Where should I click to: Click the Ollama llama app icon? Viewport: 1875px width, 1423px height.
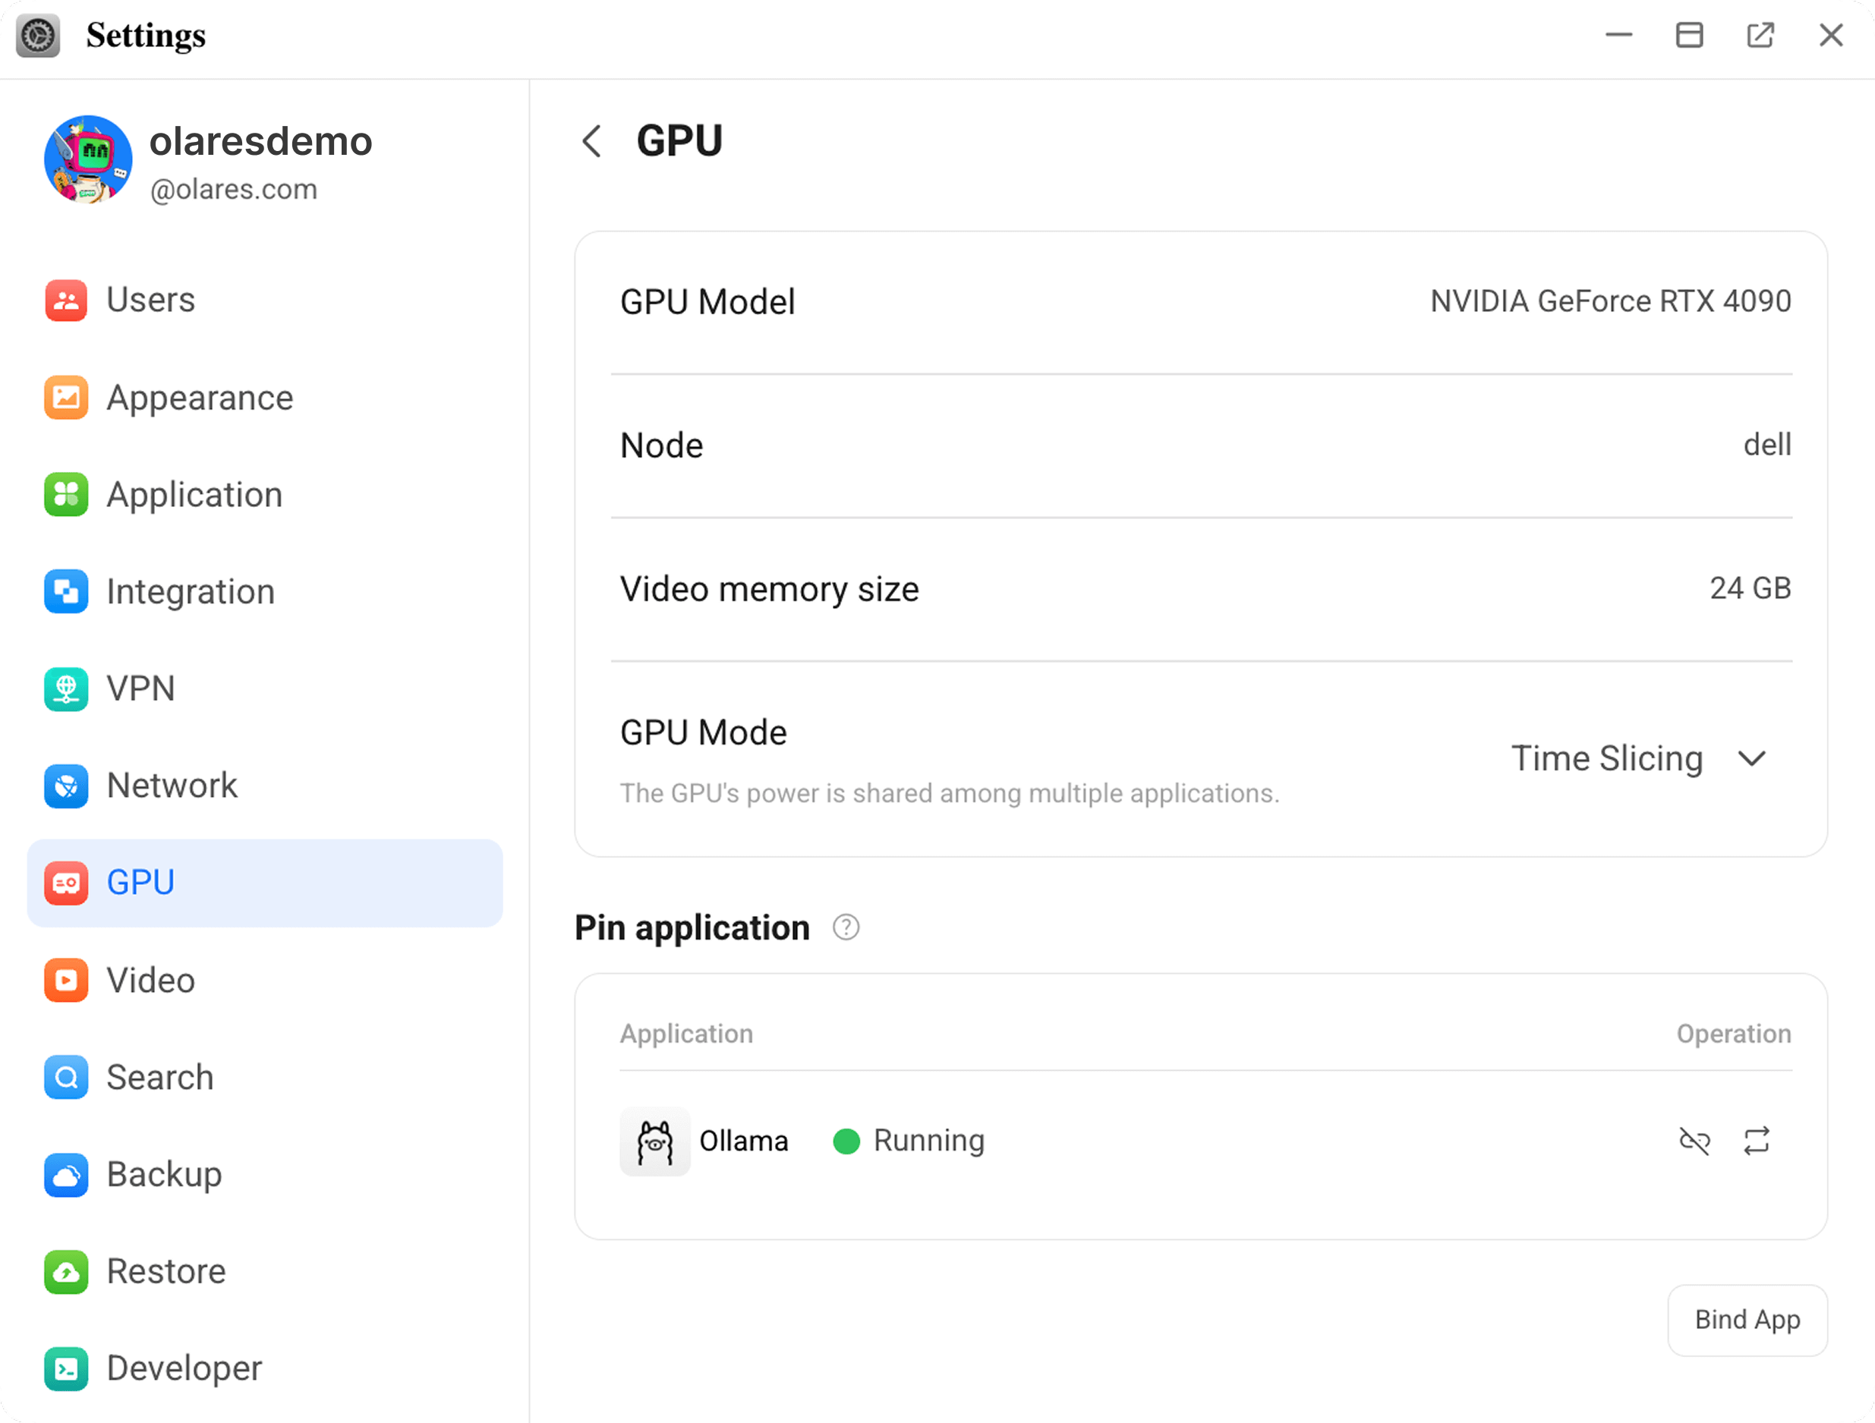click(654, 1141)
